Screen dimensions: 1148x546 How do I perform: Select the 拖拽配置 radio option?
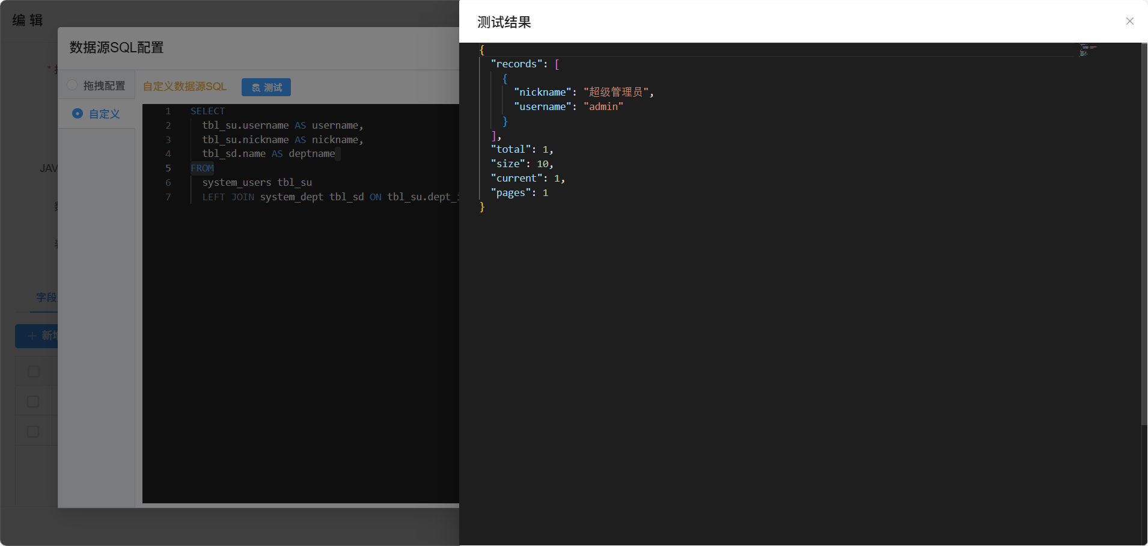pos(73,85)
